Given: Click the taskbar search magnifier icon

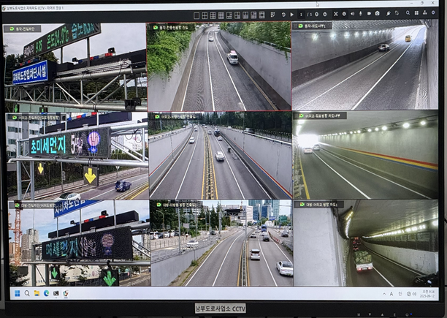Looking at the screenshot, I should click(x=27, y=293).
